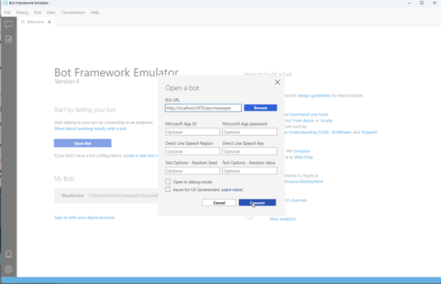This screenshot has width=441, height=284.
Task: Open the notifications bell icon
Action: click(x=8, y=254)
